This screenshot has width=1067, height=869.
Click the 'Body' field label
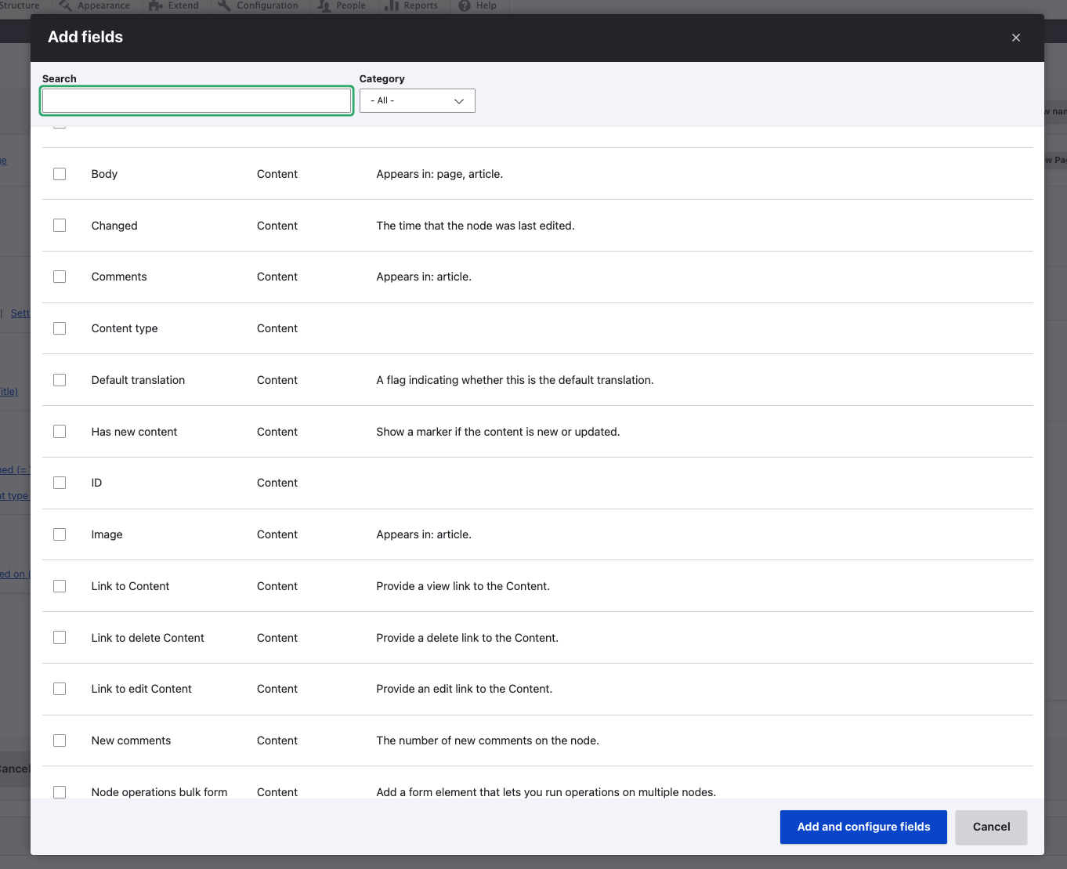[x=104, y=174]
